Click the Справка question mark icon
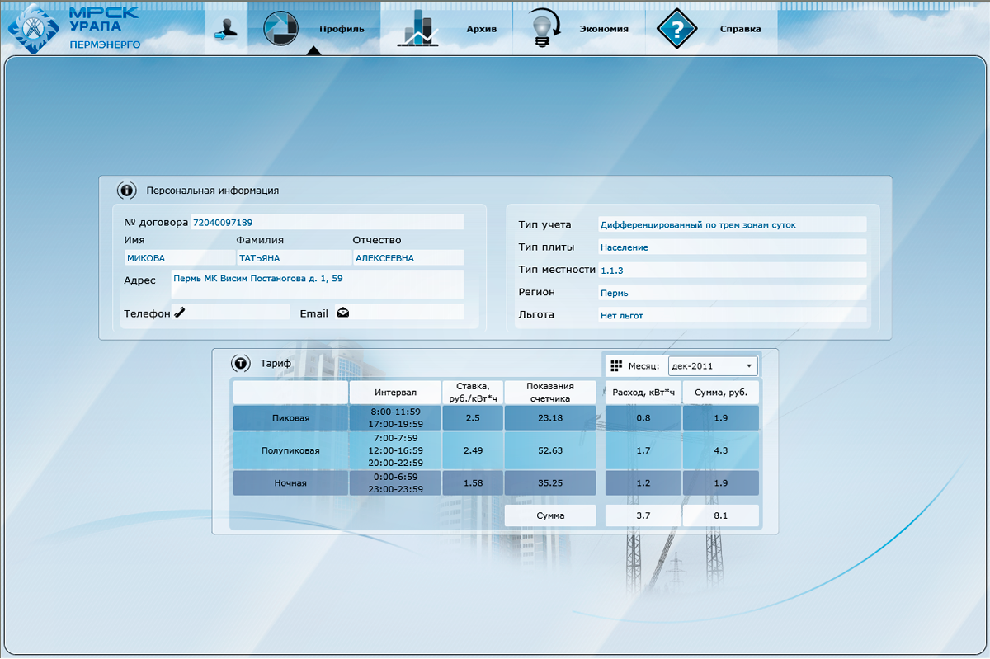This screenshot has width=990, height=659. (x=677, y=28)
